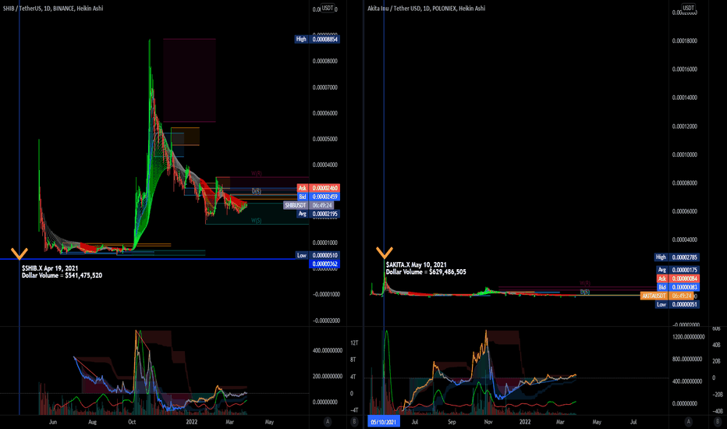The image size is (727, 429).
Task: Click 0.00010000 on Akita price axis
Action: 685,154
